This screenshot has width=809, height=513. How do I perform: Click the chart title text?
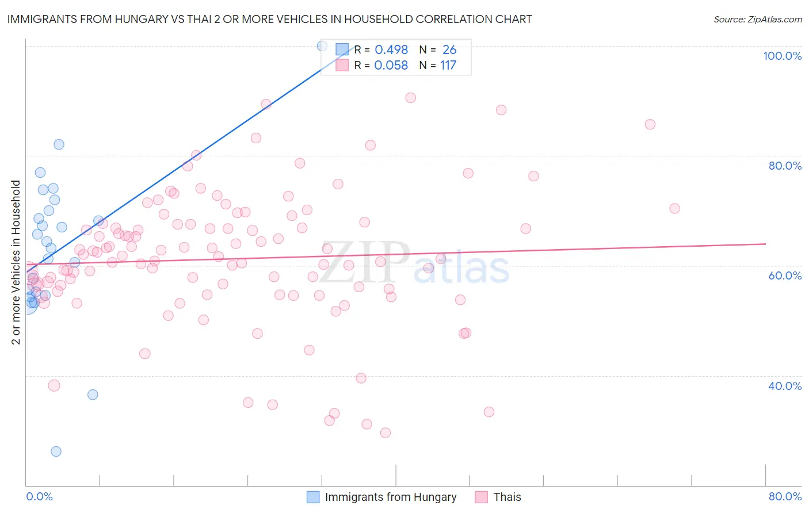[x=269, y=19]
